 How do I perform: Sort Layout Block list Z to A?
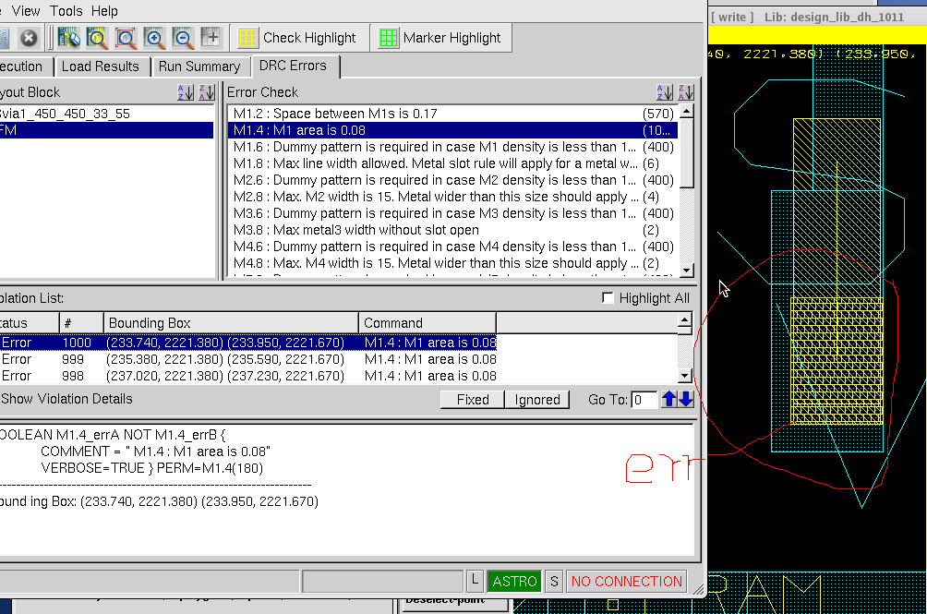click(207, 92)
